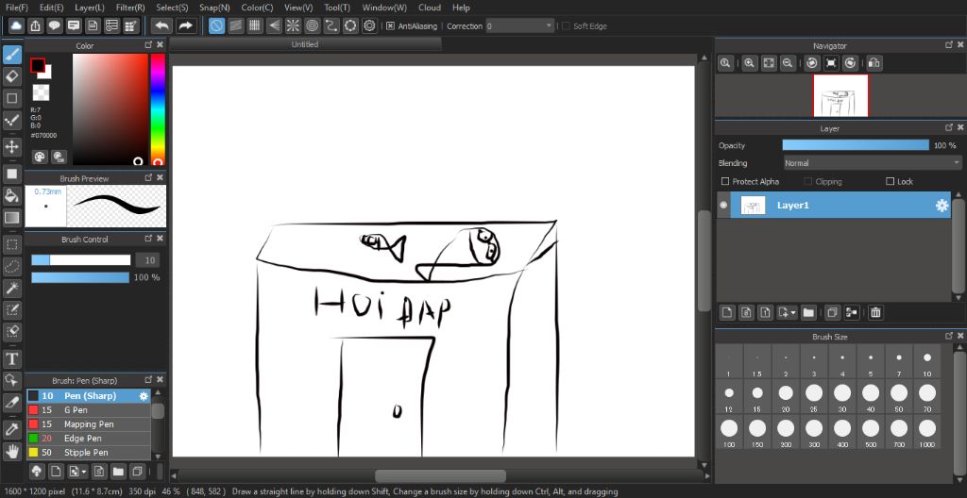Select the Lasso selection tool

pyautogui.click(x=11, y=266)
